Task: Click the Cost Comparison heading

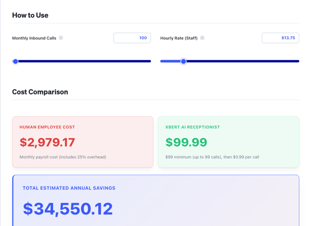Action: pos(40,92)
